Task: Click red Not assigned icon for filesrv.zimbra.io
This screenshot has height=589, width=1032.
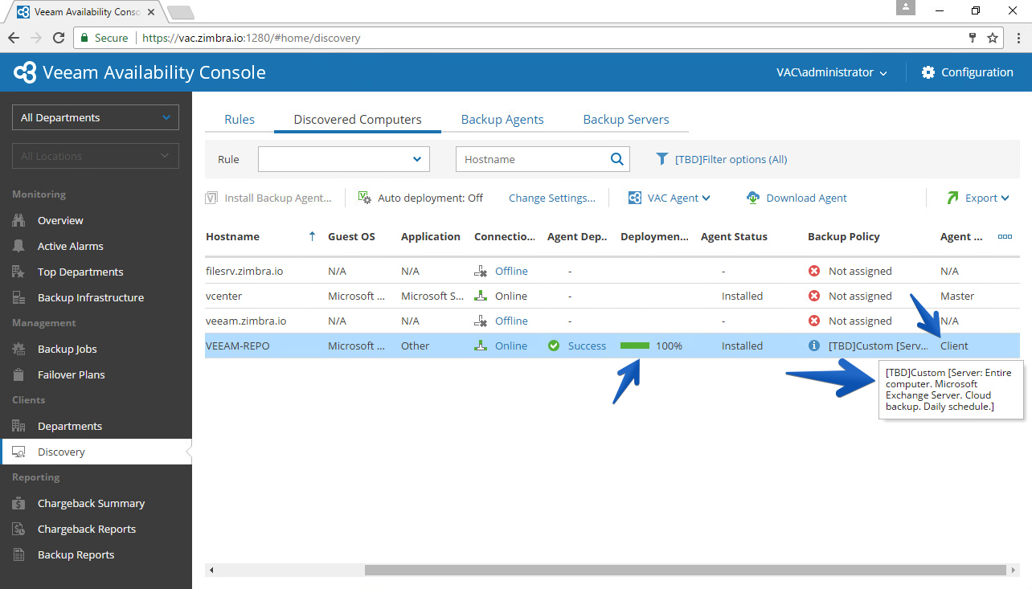Action: (814, 271)
